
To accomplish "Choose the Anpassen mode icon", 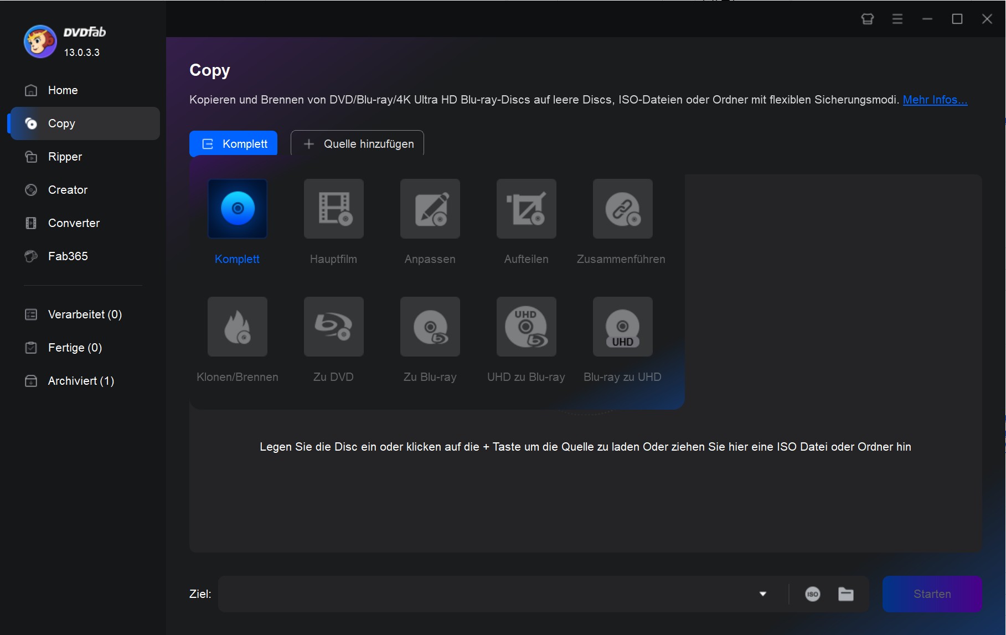I will (430, 209).
